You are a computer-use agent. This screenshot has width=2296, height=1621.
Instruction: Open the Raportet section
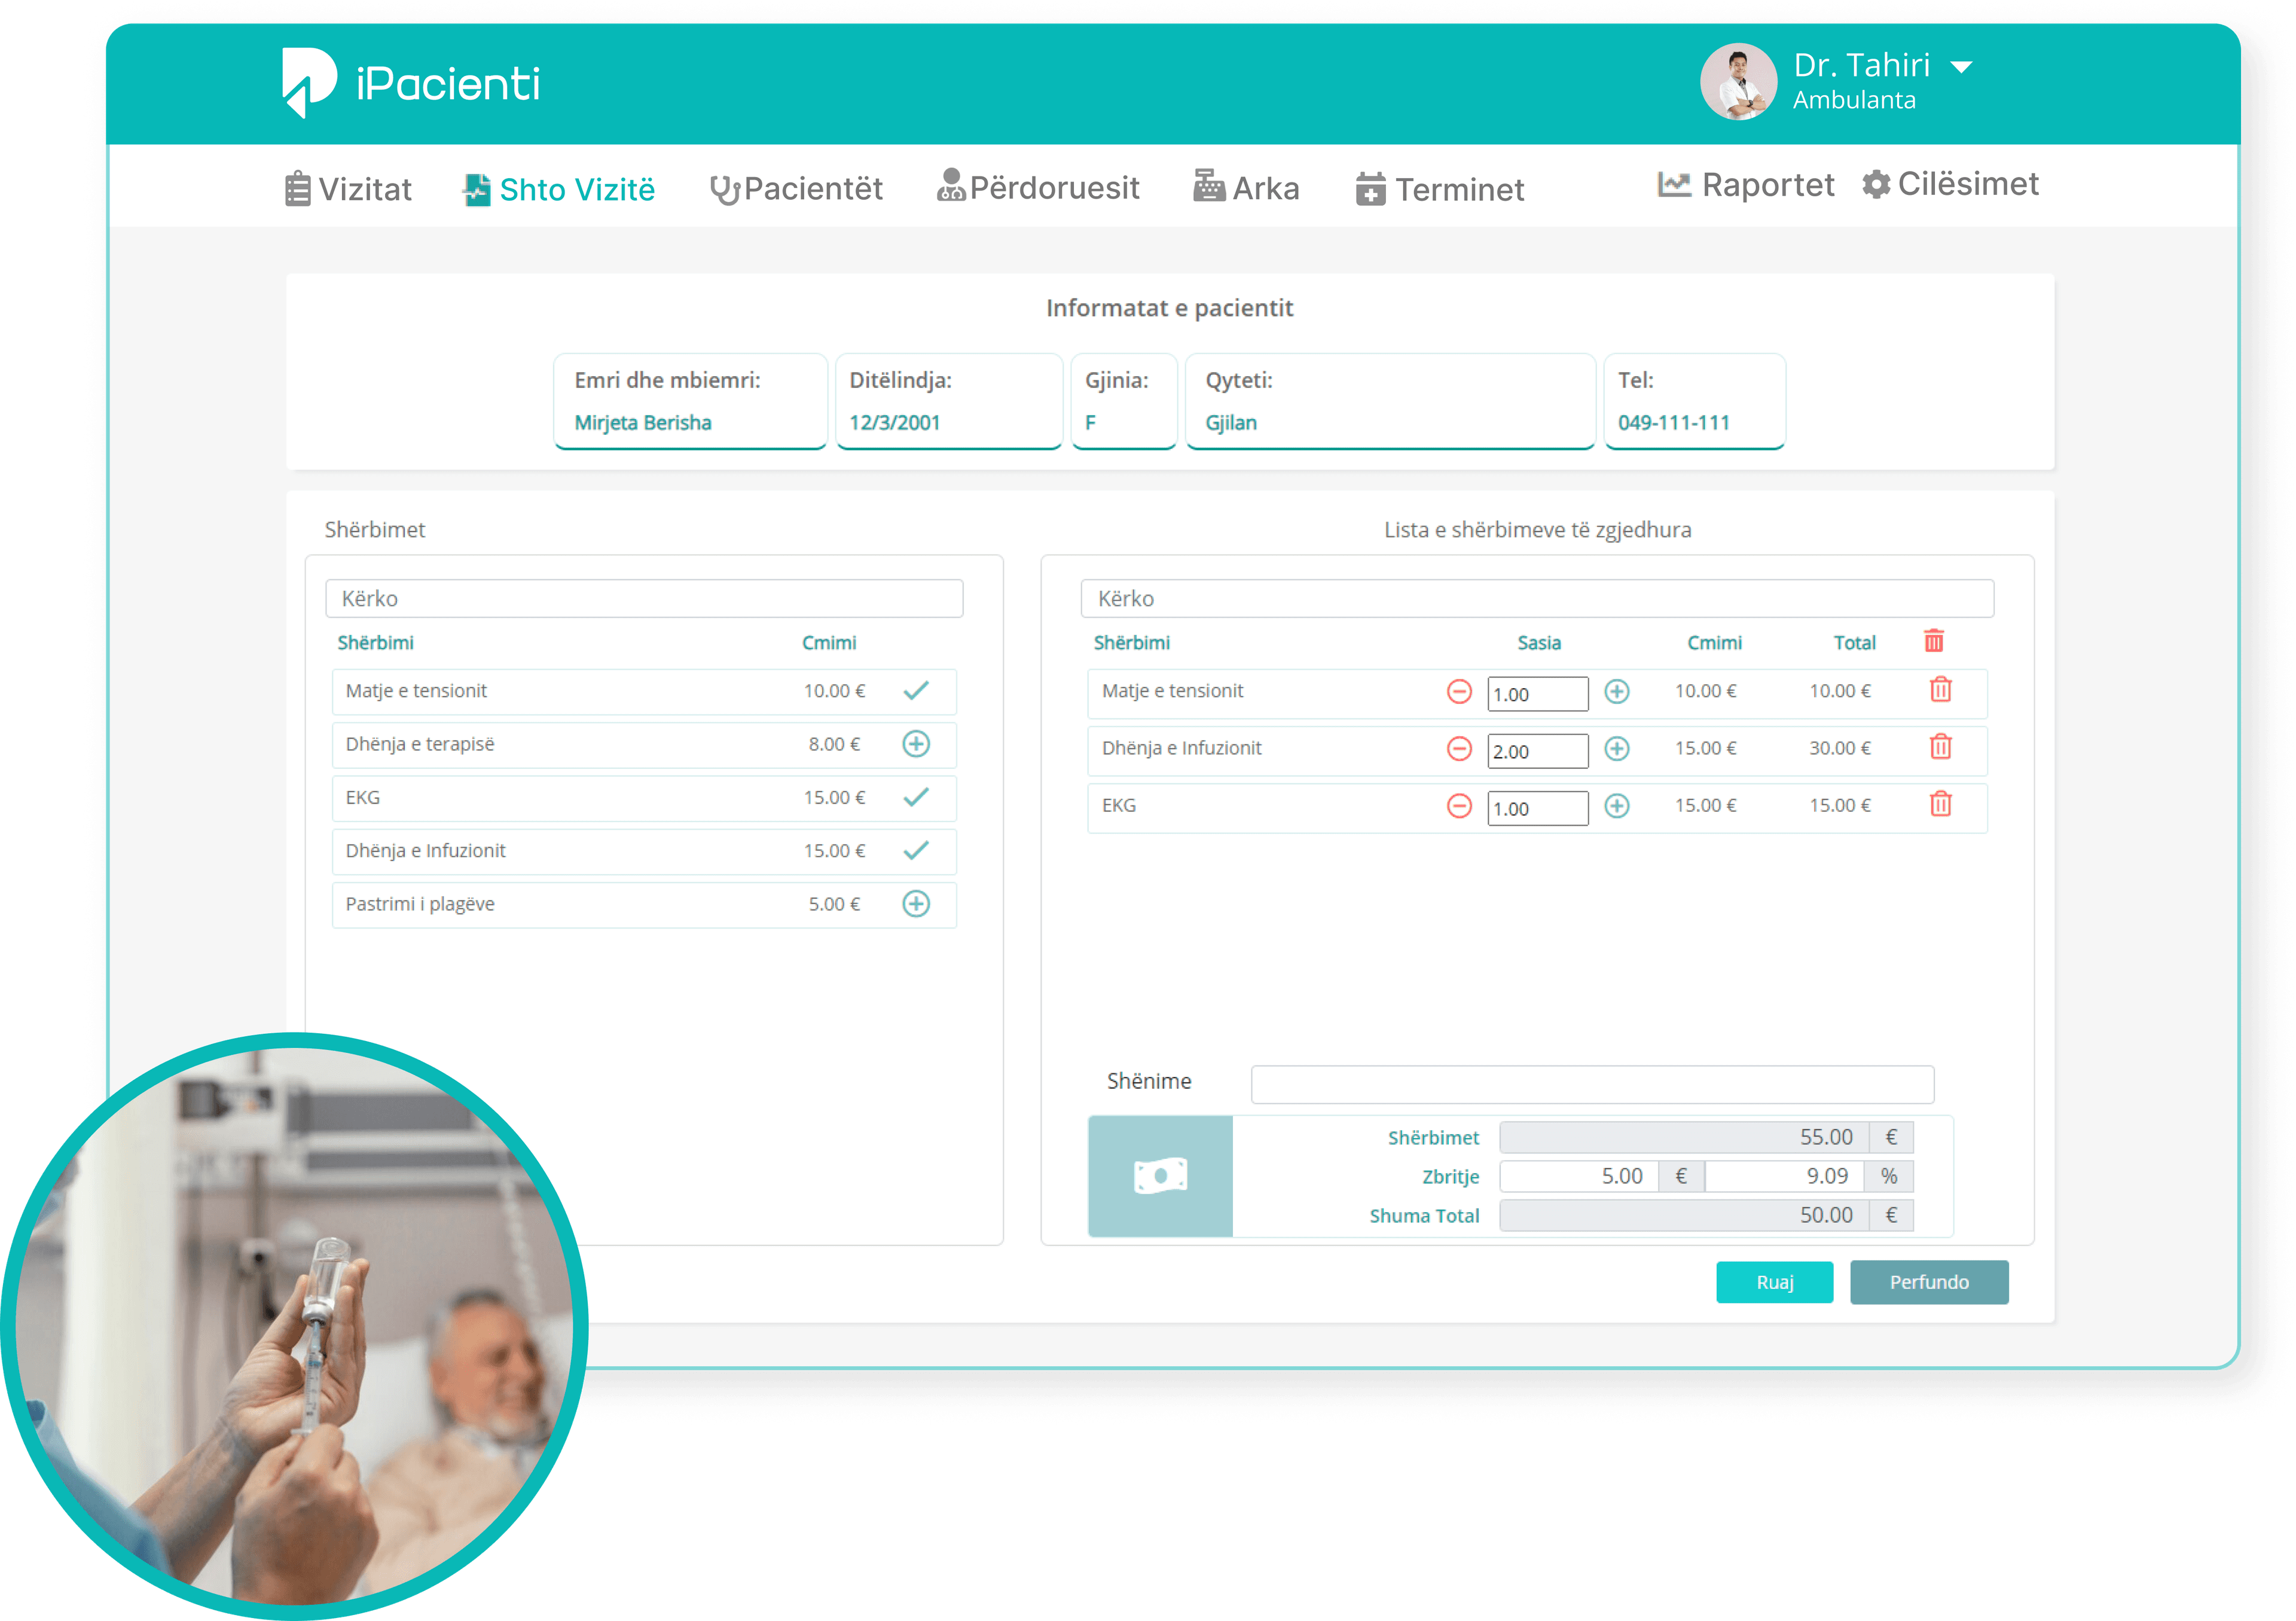tap(1746, 185)
